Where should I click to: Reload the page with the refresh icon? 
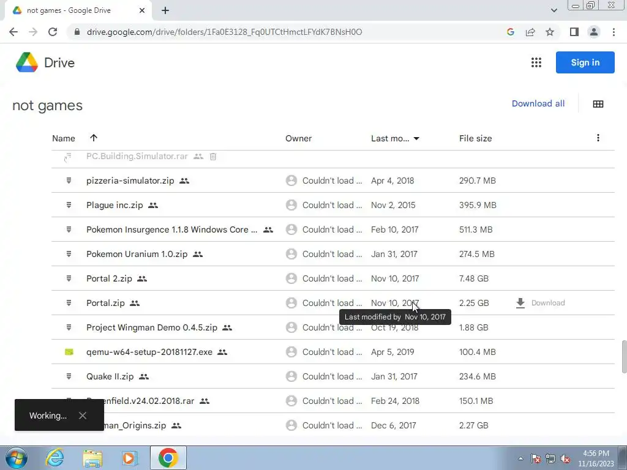(53, 32)
